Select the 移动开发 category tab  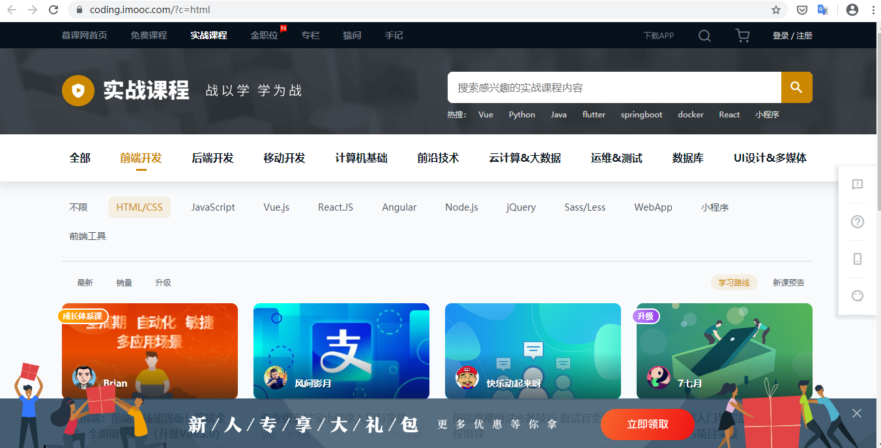284,158
